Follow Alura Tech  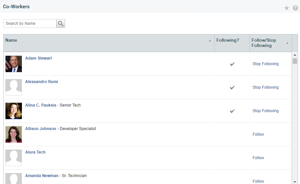[258, 158]
